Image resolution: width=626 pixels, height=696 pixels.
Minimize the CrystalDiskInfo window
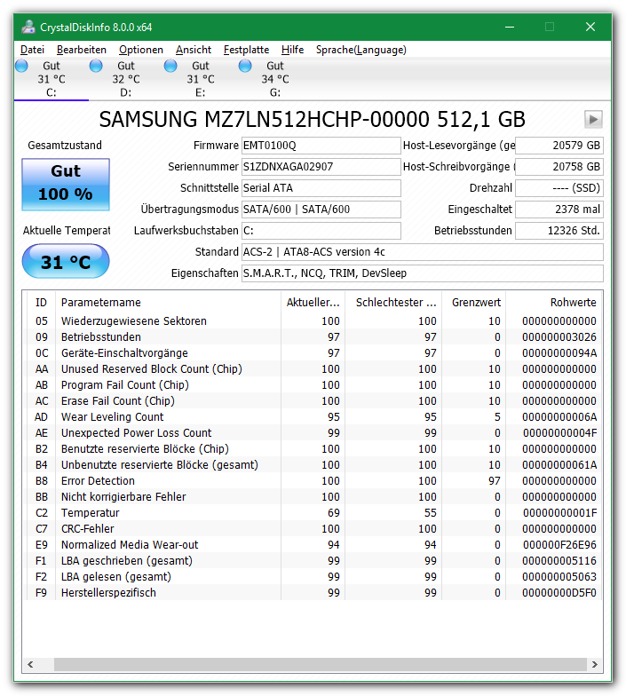(x=510, y=27)
